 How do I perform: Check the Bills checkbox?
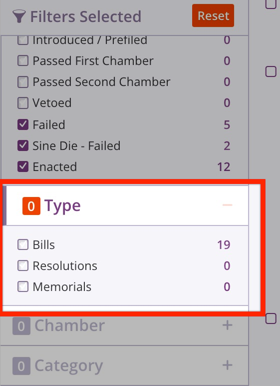coord(23,244)
